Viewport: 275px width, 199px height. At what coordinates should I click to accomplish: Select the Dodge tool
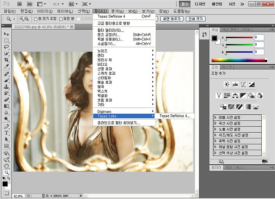coord(6,119)
